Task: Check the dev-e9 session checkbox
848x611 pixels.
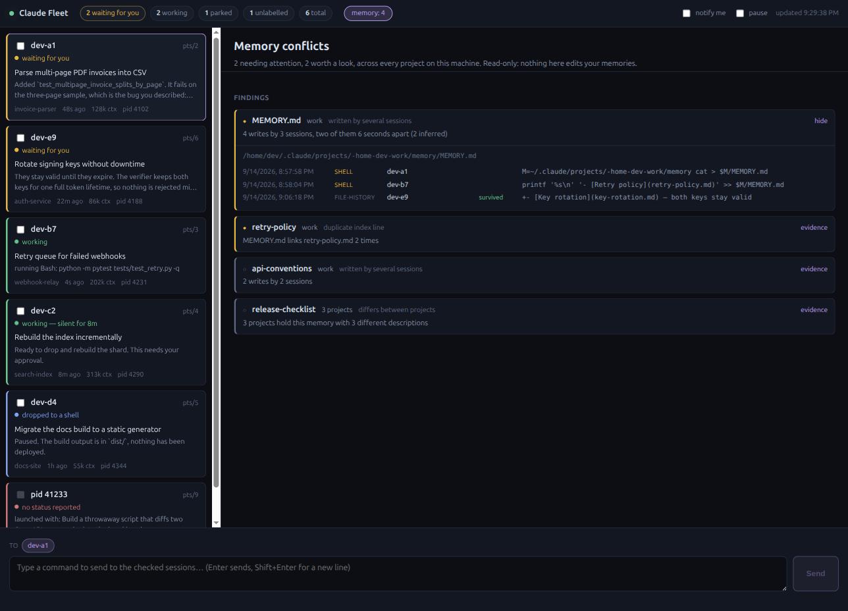Action: pyautogui.click(x=20, y=138)
